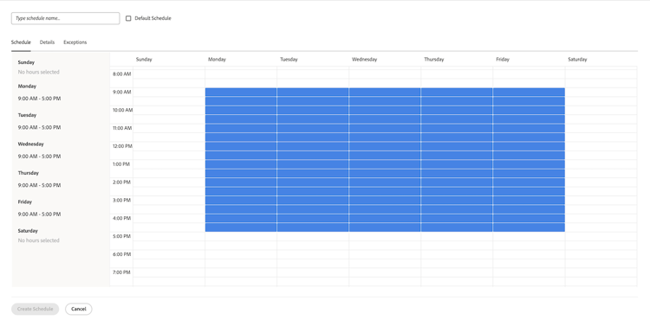Switch to the Details tab
Image resolution: width=650 pixels, height=320 pixels.
pyautogui.click(x=48, y=42)
